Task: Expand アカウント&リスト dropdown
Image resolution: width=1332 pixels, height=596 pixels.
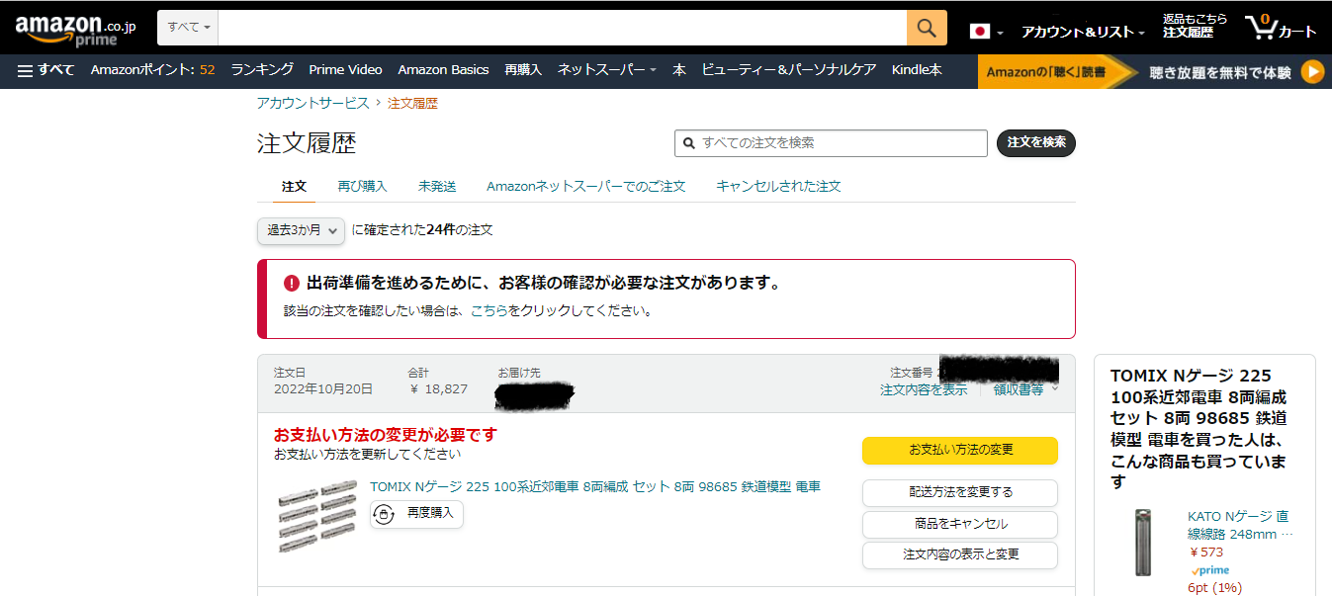Action: pos(1083,32)
